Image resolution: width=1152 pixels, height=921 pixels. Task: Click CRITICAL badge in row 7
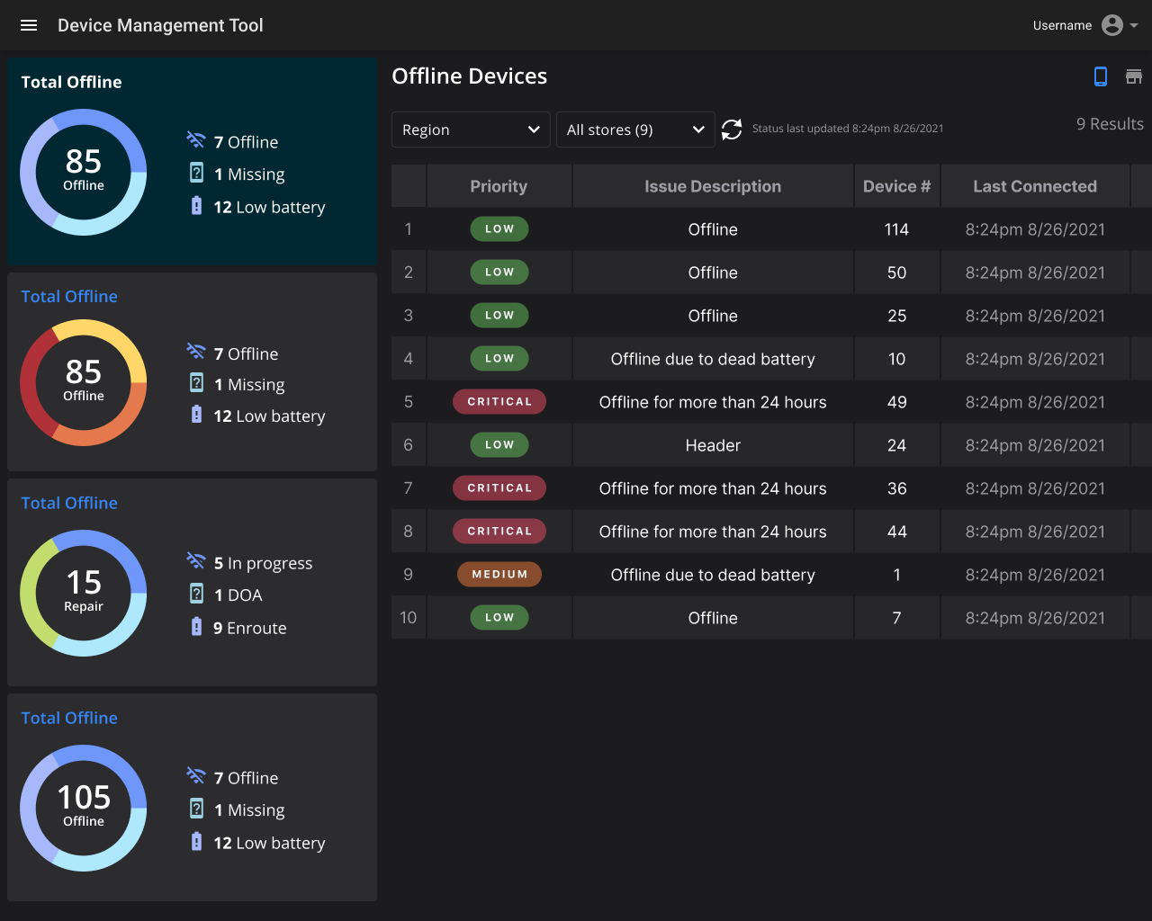tap(499, 488)
